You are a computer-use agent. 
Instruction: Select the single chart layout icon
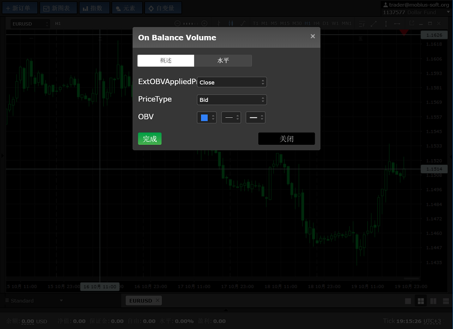pyautogui.click(x=408, y=301)
